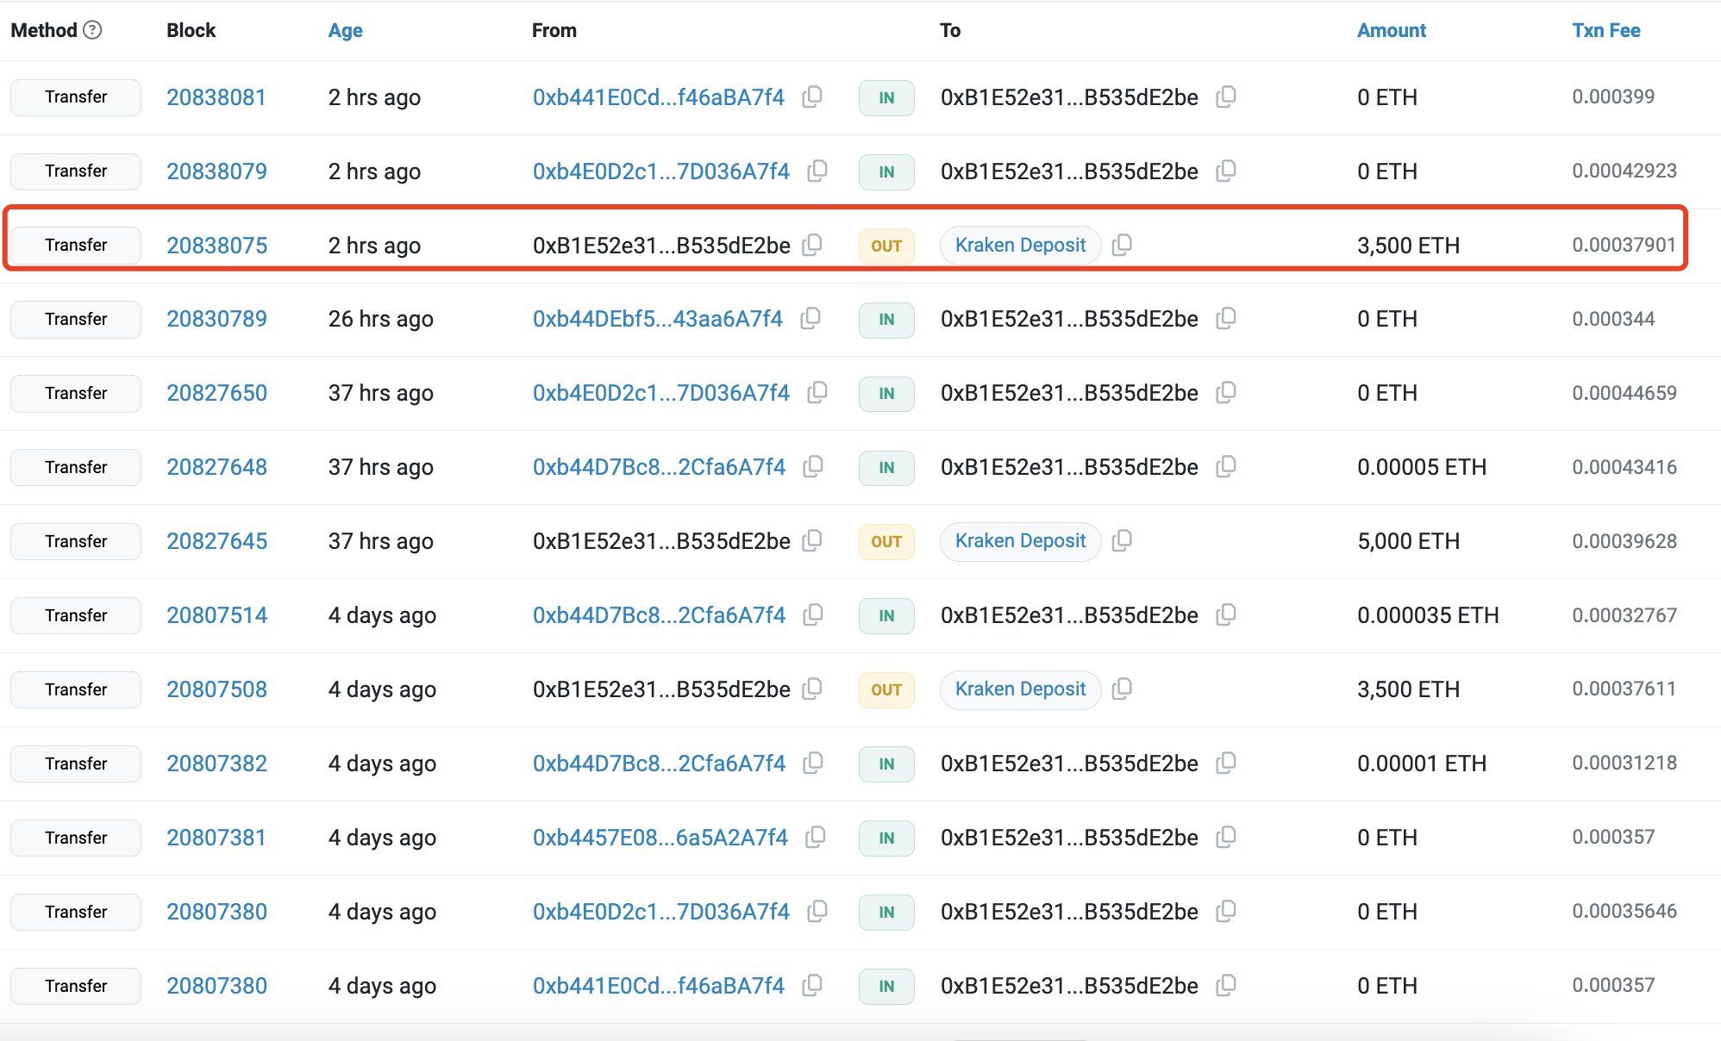Open the Kraken Deposit address page
This screenshot has height=1041, width=1721.
pyautogui.click(x=1019, y=245)
